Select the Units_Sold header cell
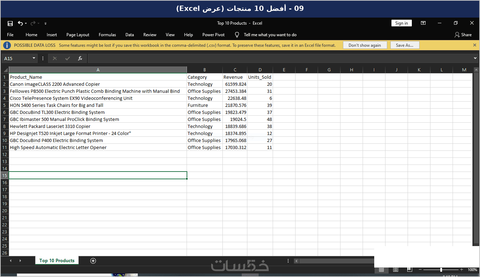 [x=260, y=77]
